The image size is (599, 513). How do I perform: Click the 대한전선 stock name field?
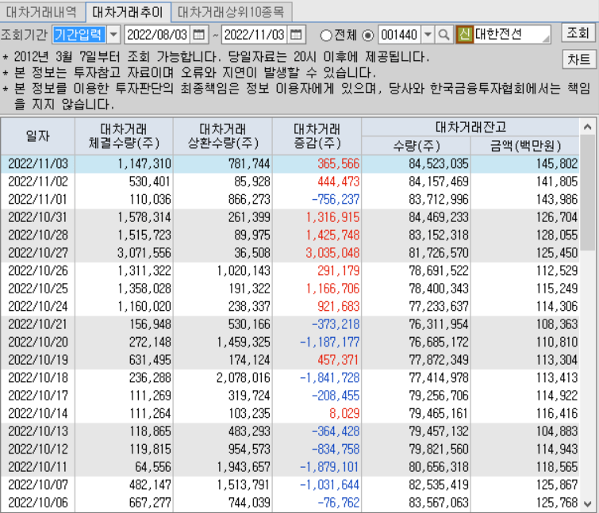click(x=512, y=35)
